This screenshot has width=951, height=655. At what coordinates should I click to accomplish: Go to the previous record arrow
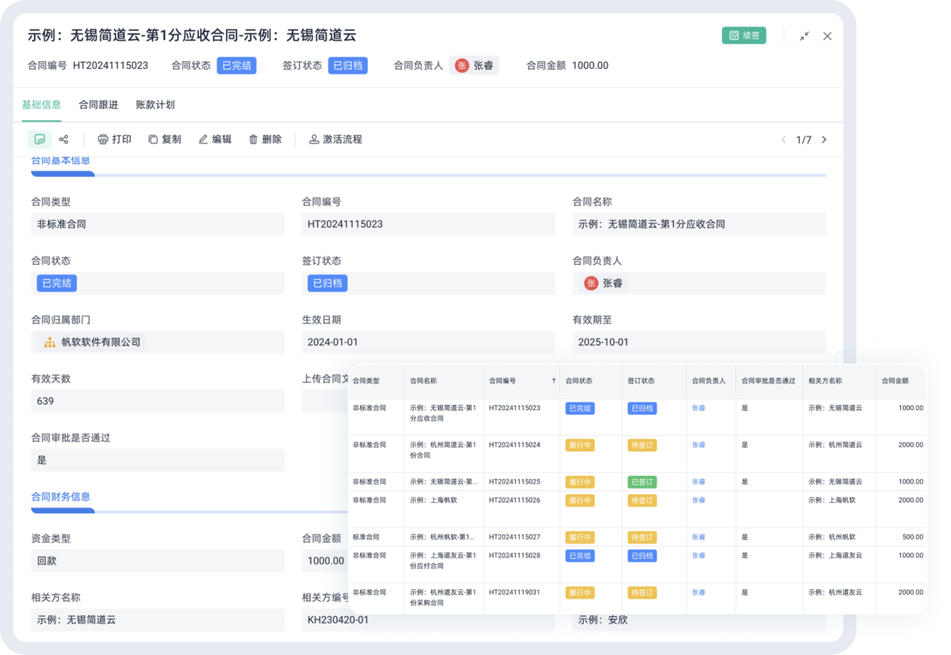coord(783,140)
